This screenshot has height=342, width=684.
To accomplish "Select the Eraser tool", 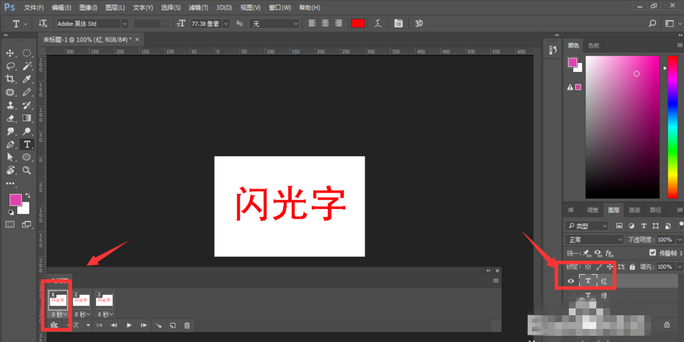I will pos(10,118).
